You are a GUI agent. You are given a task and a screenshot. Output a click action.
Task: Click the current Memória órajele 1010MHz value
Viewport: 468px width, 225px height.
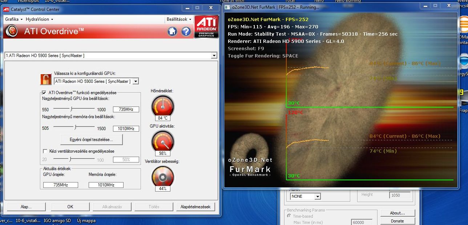[x=106, y=185]
